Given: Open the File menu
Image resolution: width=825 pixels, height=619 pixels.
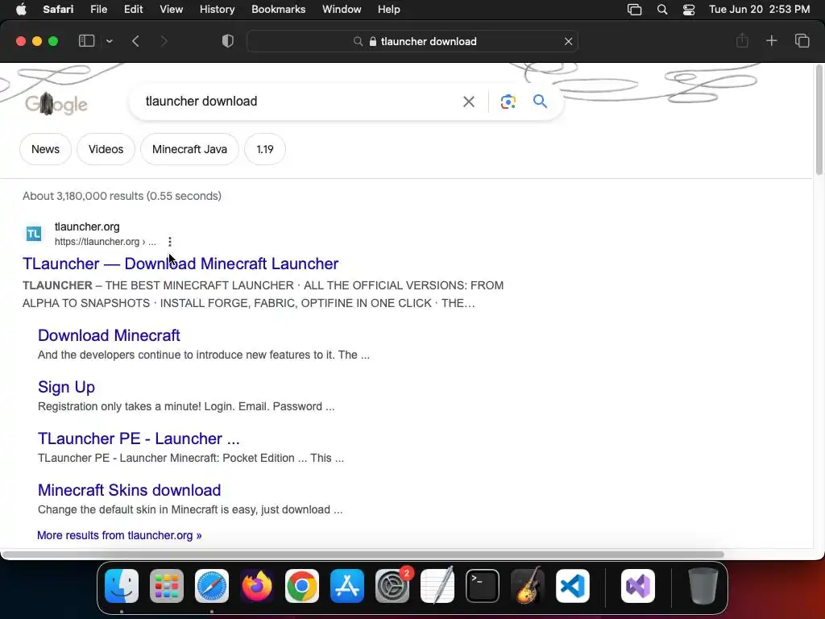Looking at the screenshot, I should point(98,10).
